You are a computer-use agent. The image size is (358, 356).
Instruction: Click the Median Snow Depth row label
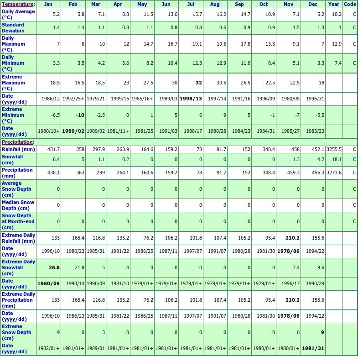tap(18, 205)
